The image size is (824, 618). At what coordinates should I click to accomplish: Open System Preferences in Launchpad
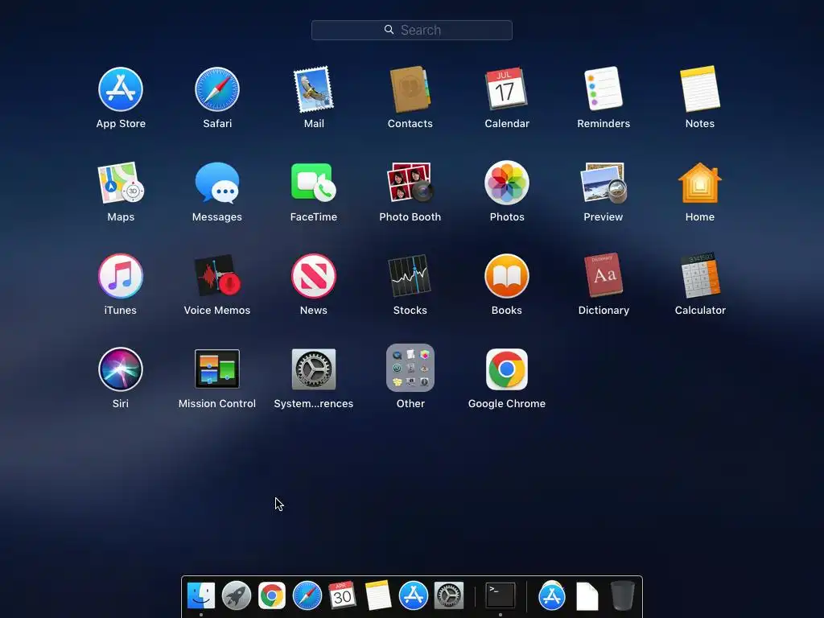(x=314, y=369)
